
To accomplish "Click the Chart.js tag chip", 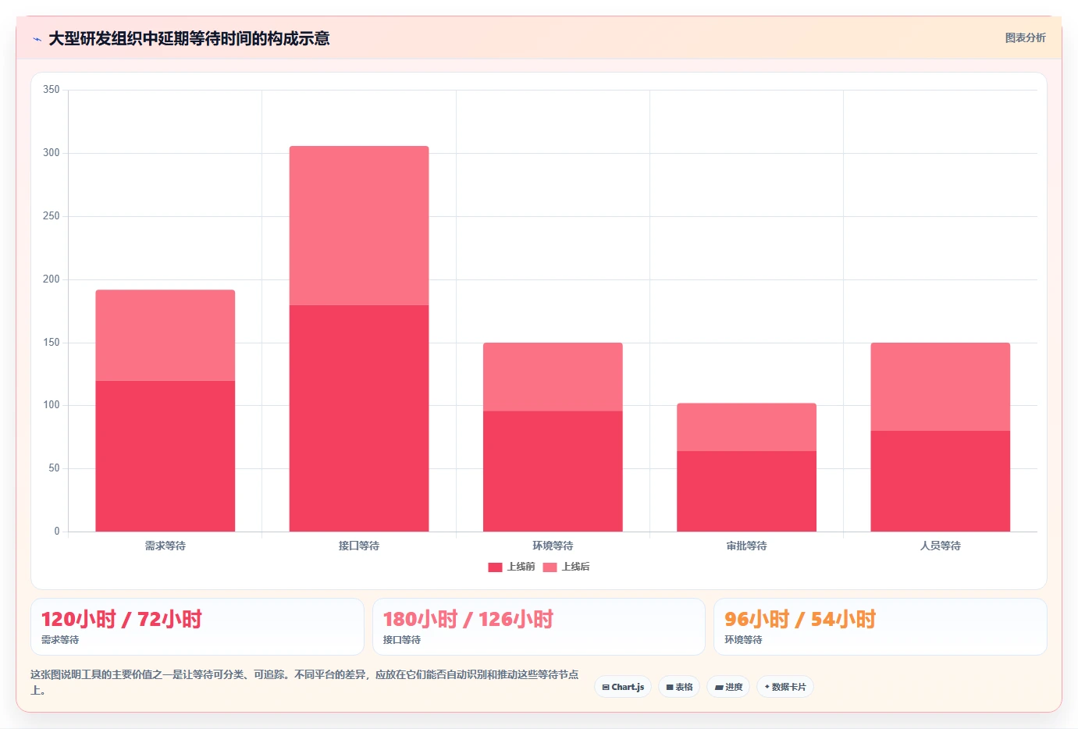I will (x=623, y=687).
